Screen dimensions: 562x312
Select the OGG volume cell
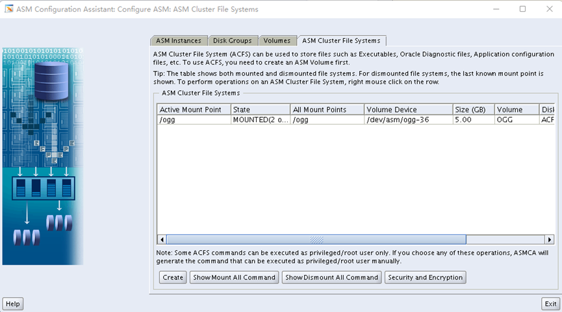(x=517, y=120)
